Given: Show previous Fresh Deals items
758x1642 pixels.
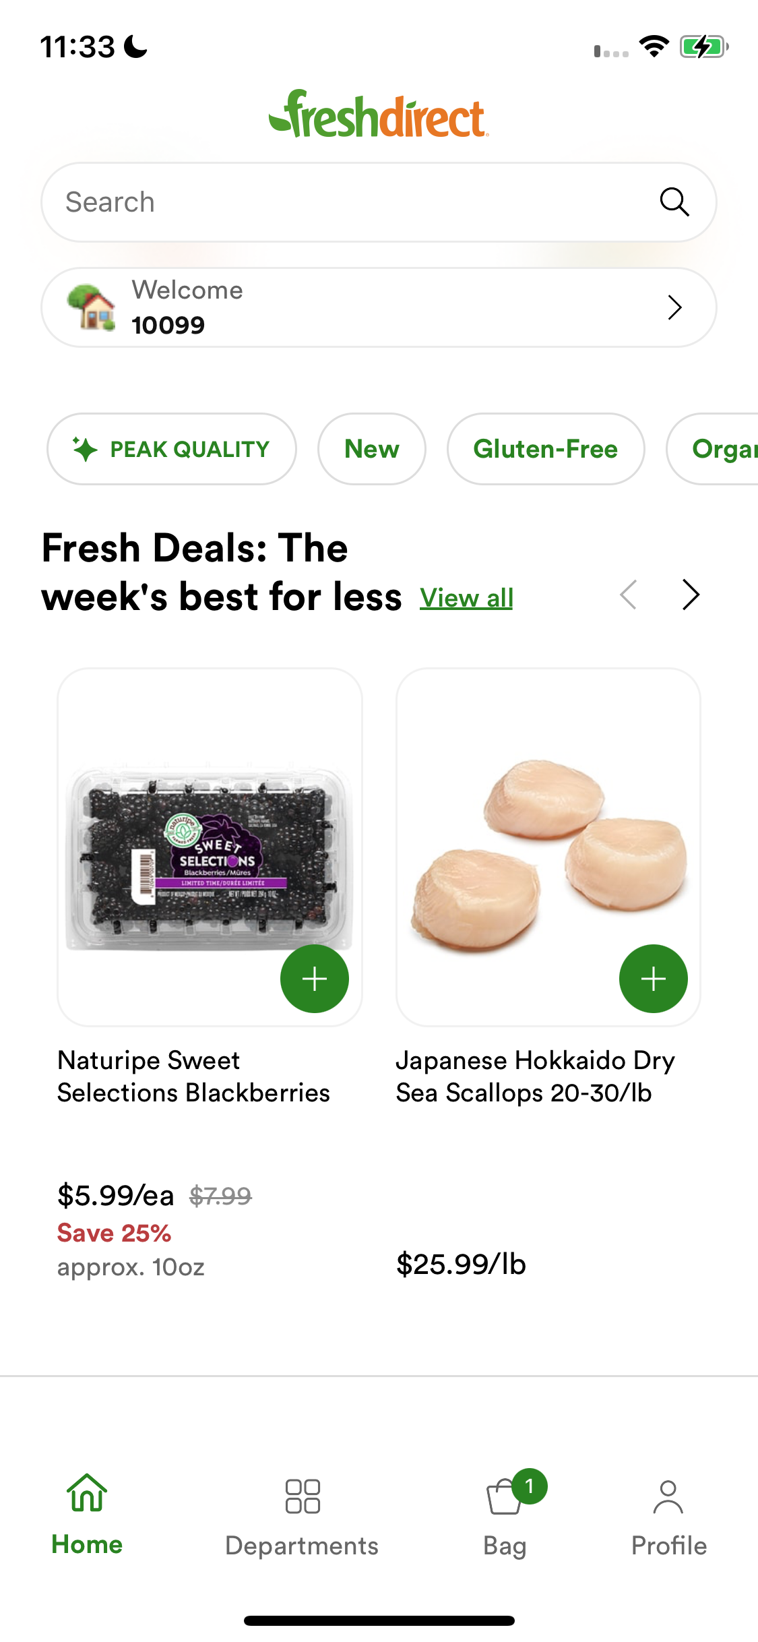Looking at the screenshot, I should (628, 595).
